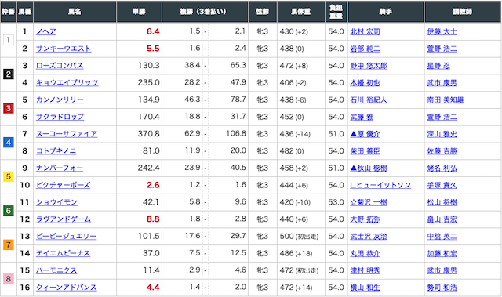Click green frame number 6 box
Image resolution: width=502 pixels, height=297 pixels.
click(9, 211)
